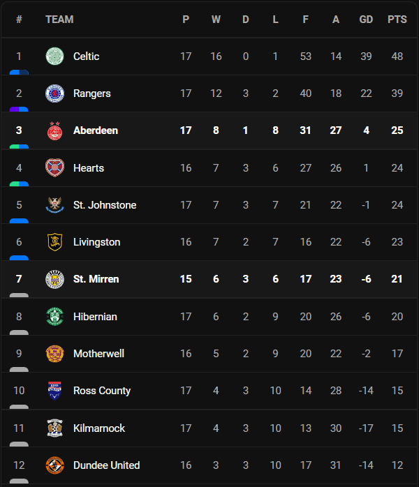The width and height of the screenshot is (419, 487).
Task: Click the TEAM column header
Action: point(59,20)
